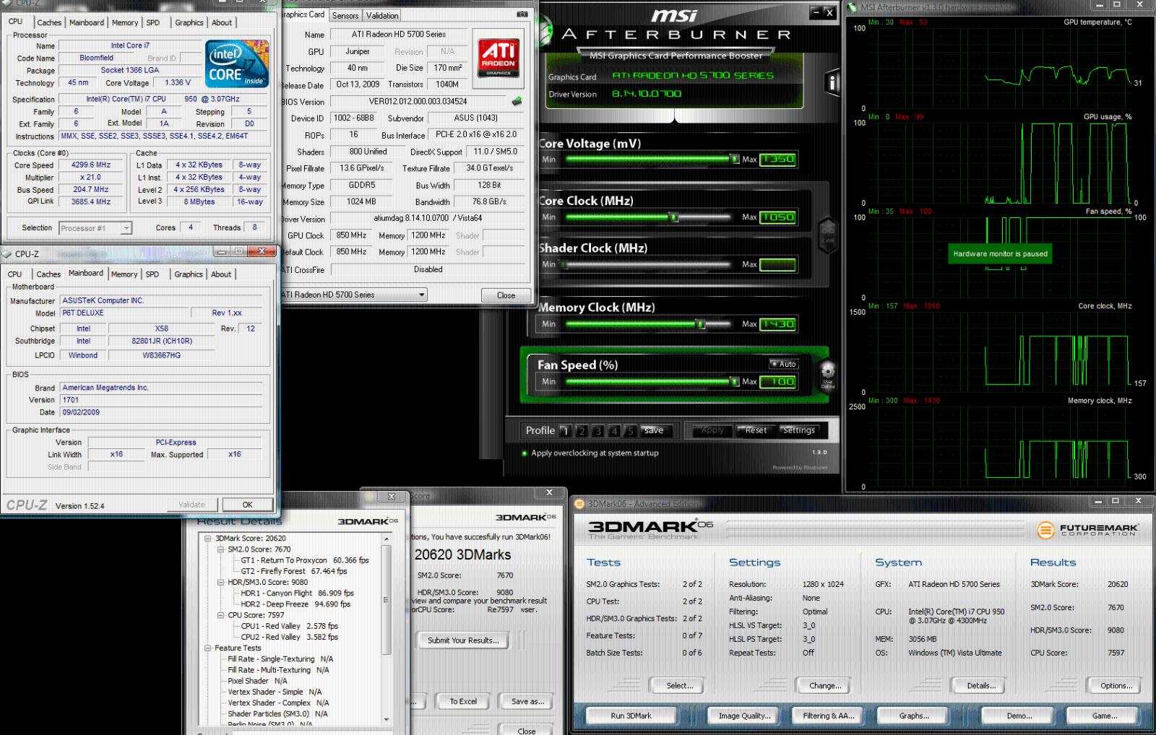Click the GPU-Z BIOS save chip icon
1156x735 pixels.
517,102
